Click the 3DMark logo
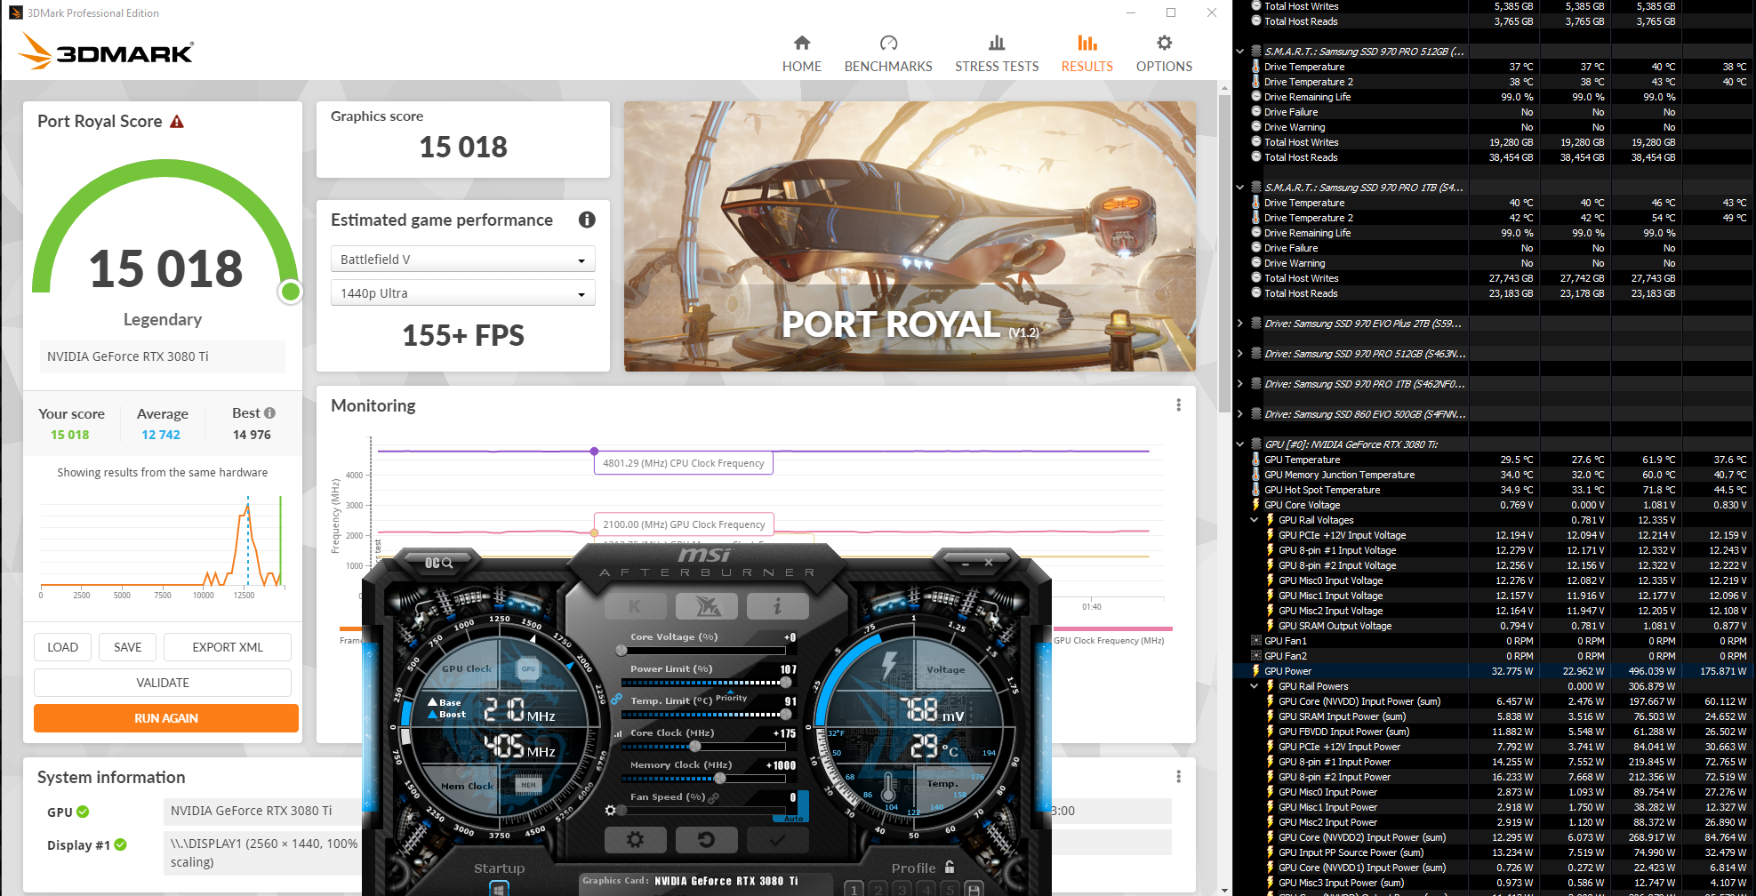The image size is (1756, 896). click(x=106, y=52)
